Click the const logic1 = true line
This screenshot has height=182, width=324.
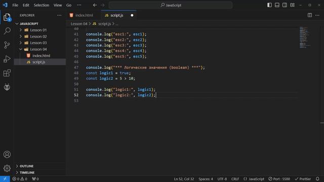tap(108, 73)
